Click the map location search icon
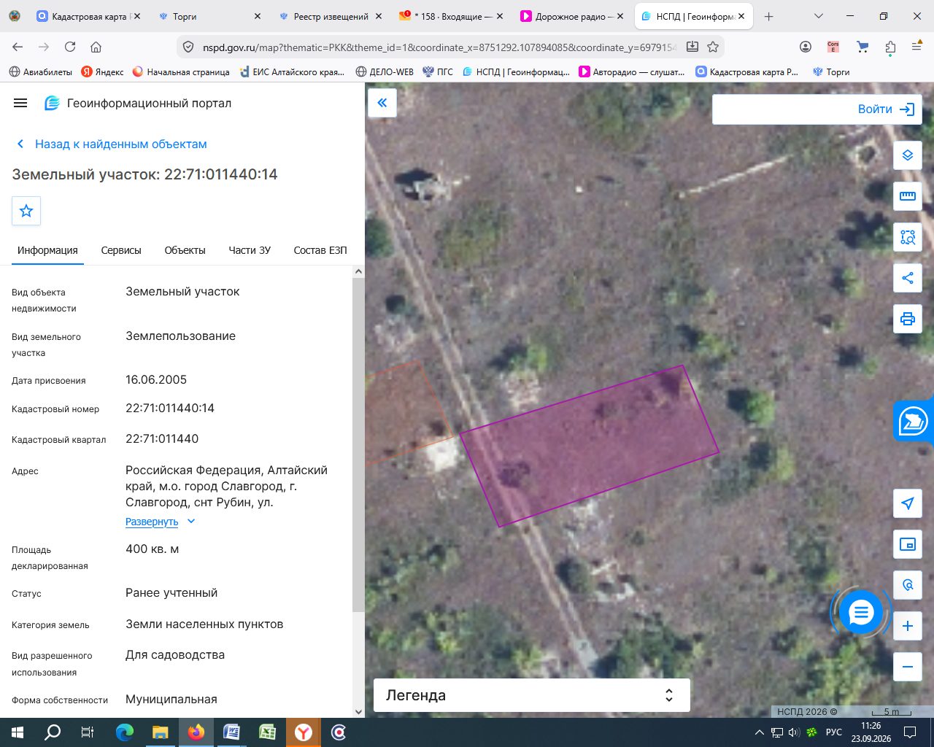 coord(908,585)
